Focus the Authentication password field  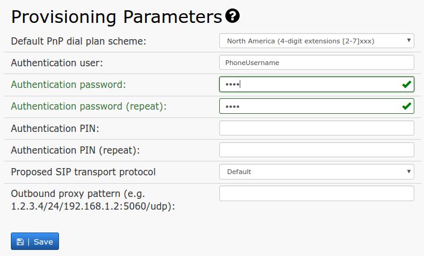[x=317, y=84]
